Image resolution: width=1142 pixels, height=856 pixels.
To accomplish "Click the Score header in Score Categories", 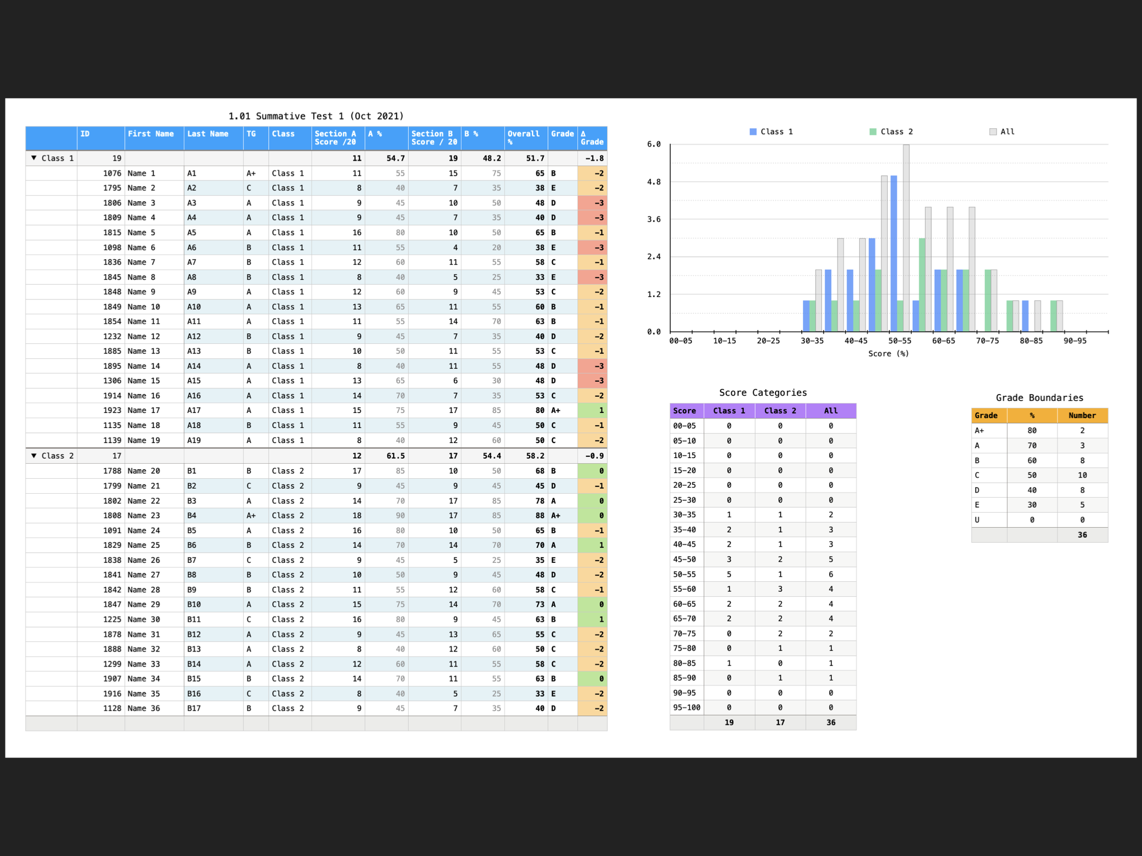I will 684,411.
